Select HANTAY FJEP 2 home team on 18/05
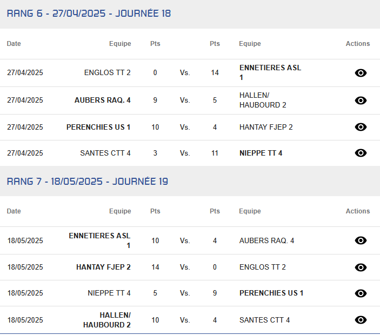The height and width of the screenshot is (335, 380). pyautogui.click(x=103, y=267)
